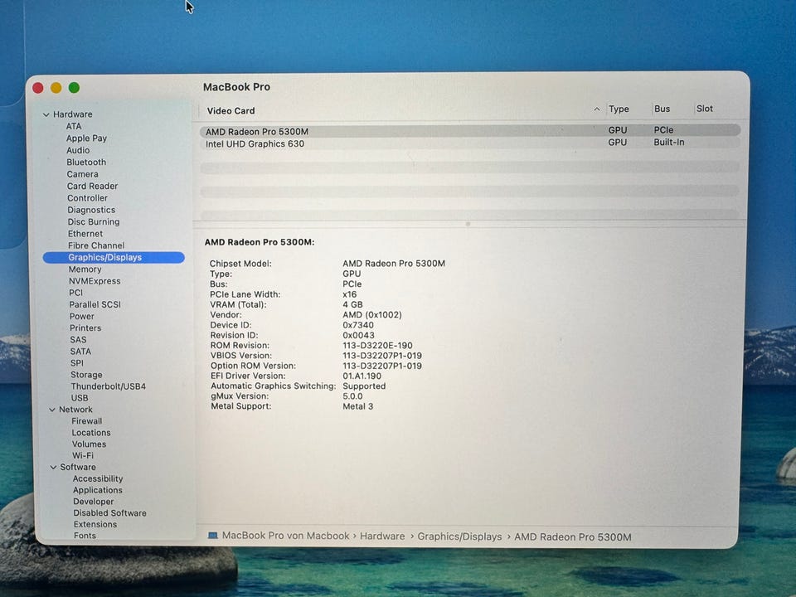
Task: Select Disabled Software in the sidebar
Action: (x=109, y=513)
